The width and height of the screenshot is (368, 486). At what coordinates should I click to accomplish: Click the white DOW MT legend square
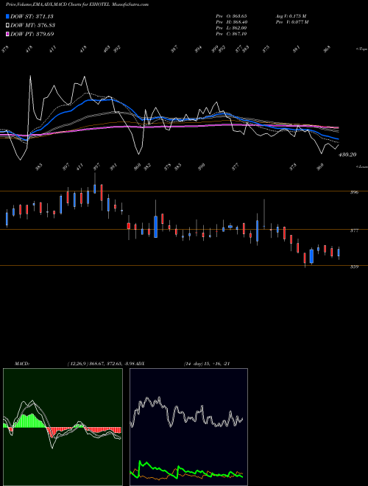7,25
